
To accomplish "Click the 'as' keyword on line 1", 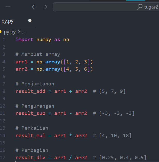I will click(x=57, y=40).
